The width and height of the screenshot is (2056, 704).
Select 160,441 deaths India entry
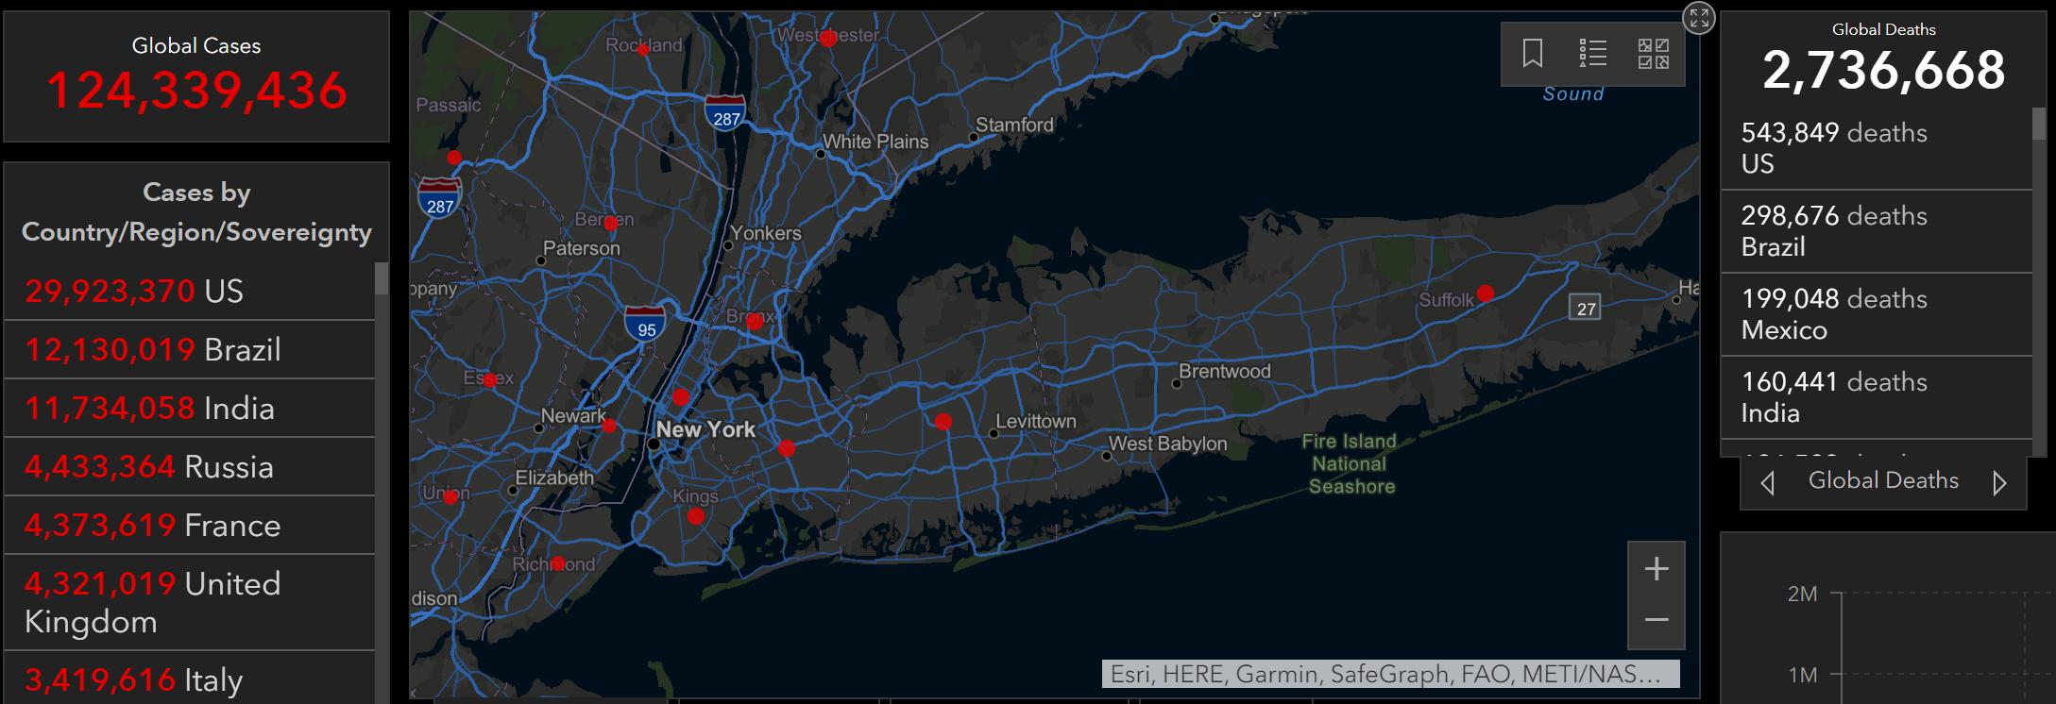pyautogui.click(x=1877, y=397)
